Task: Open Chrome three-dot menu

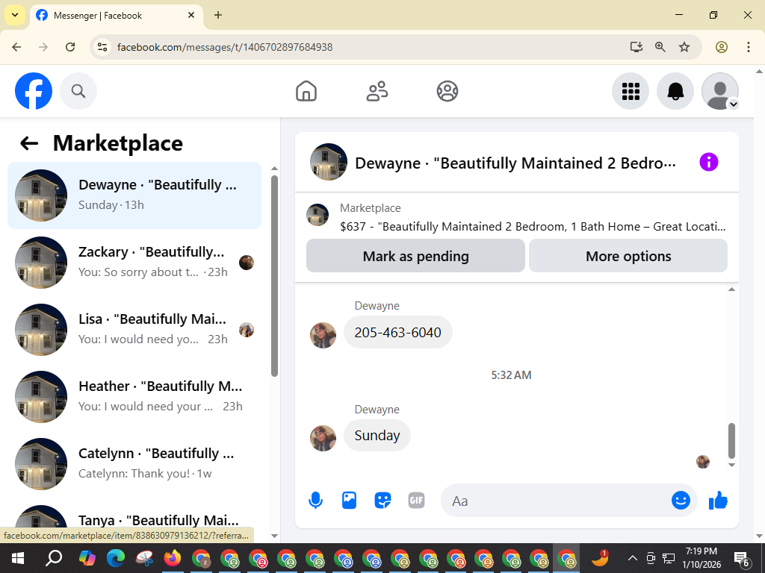Action: click(x=749, y=47)
